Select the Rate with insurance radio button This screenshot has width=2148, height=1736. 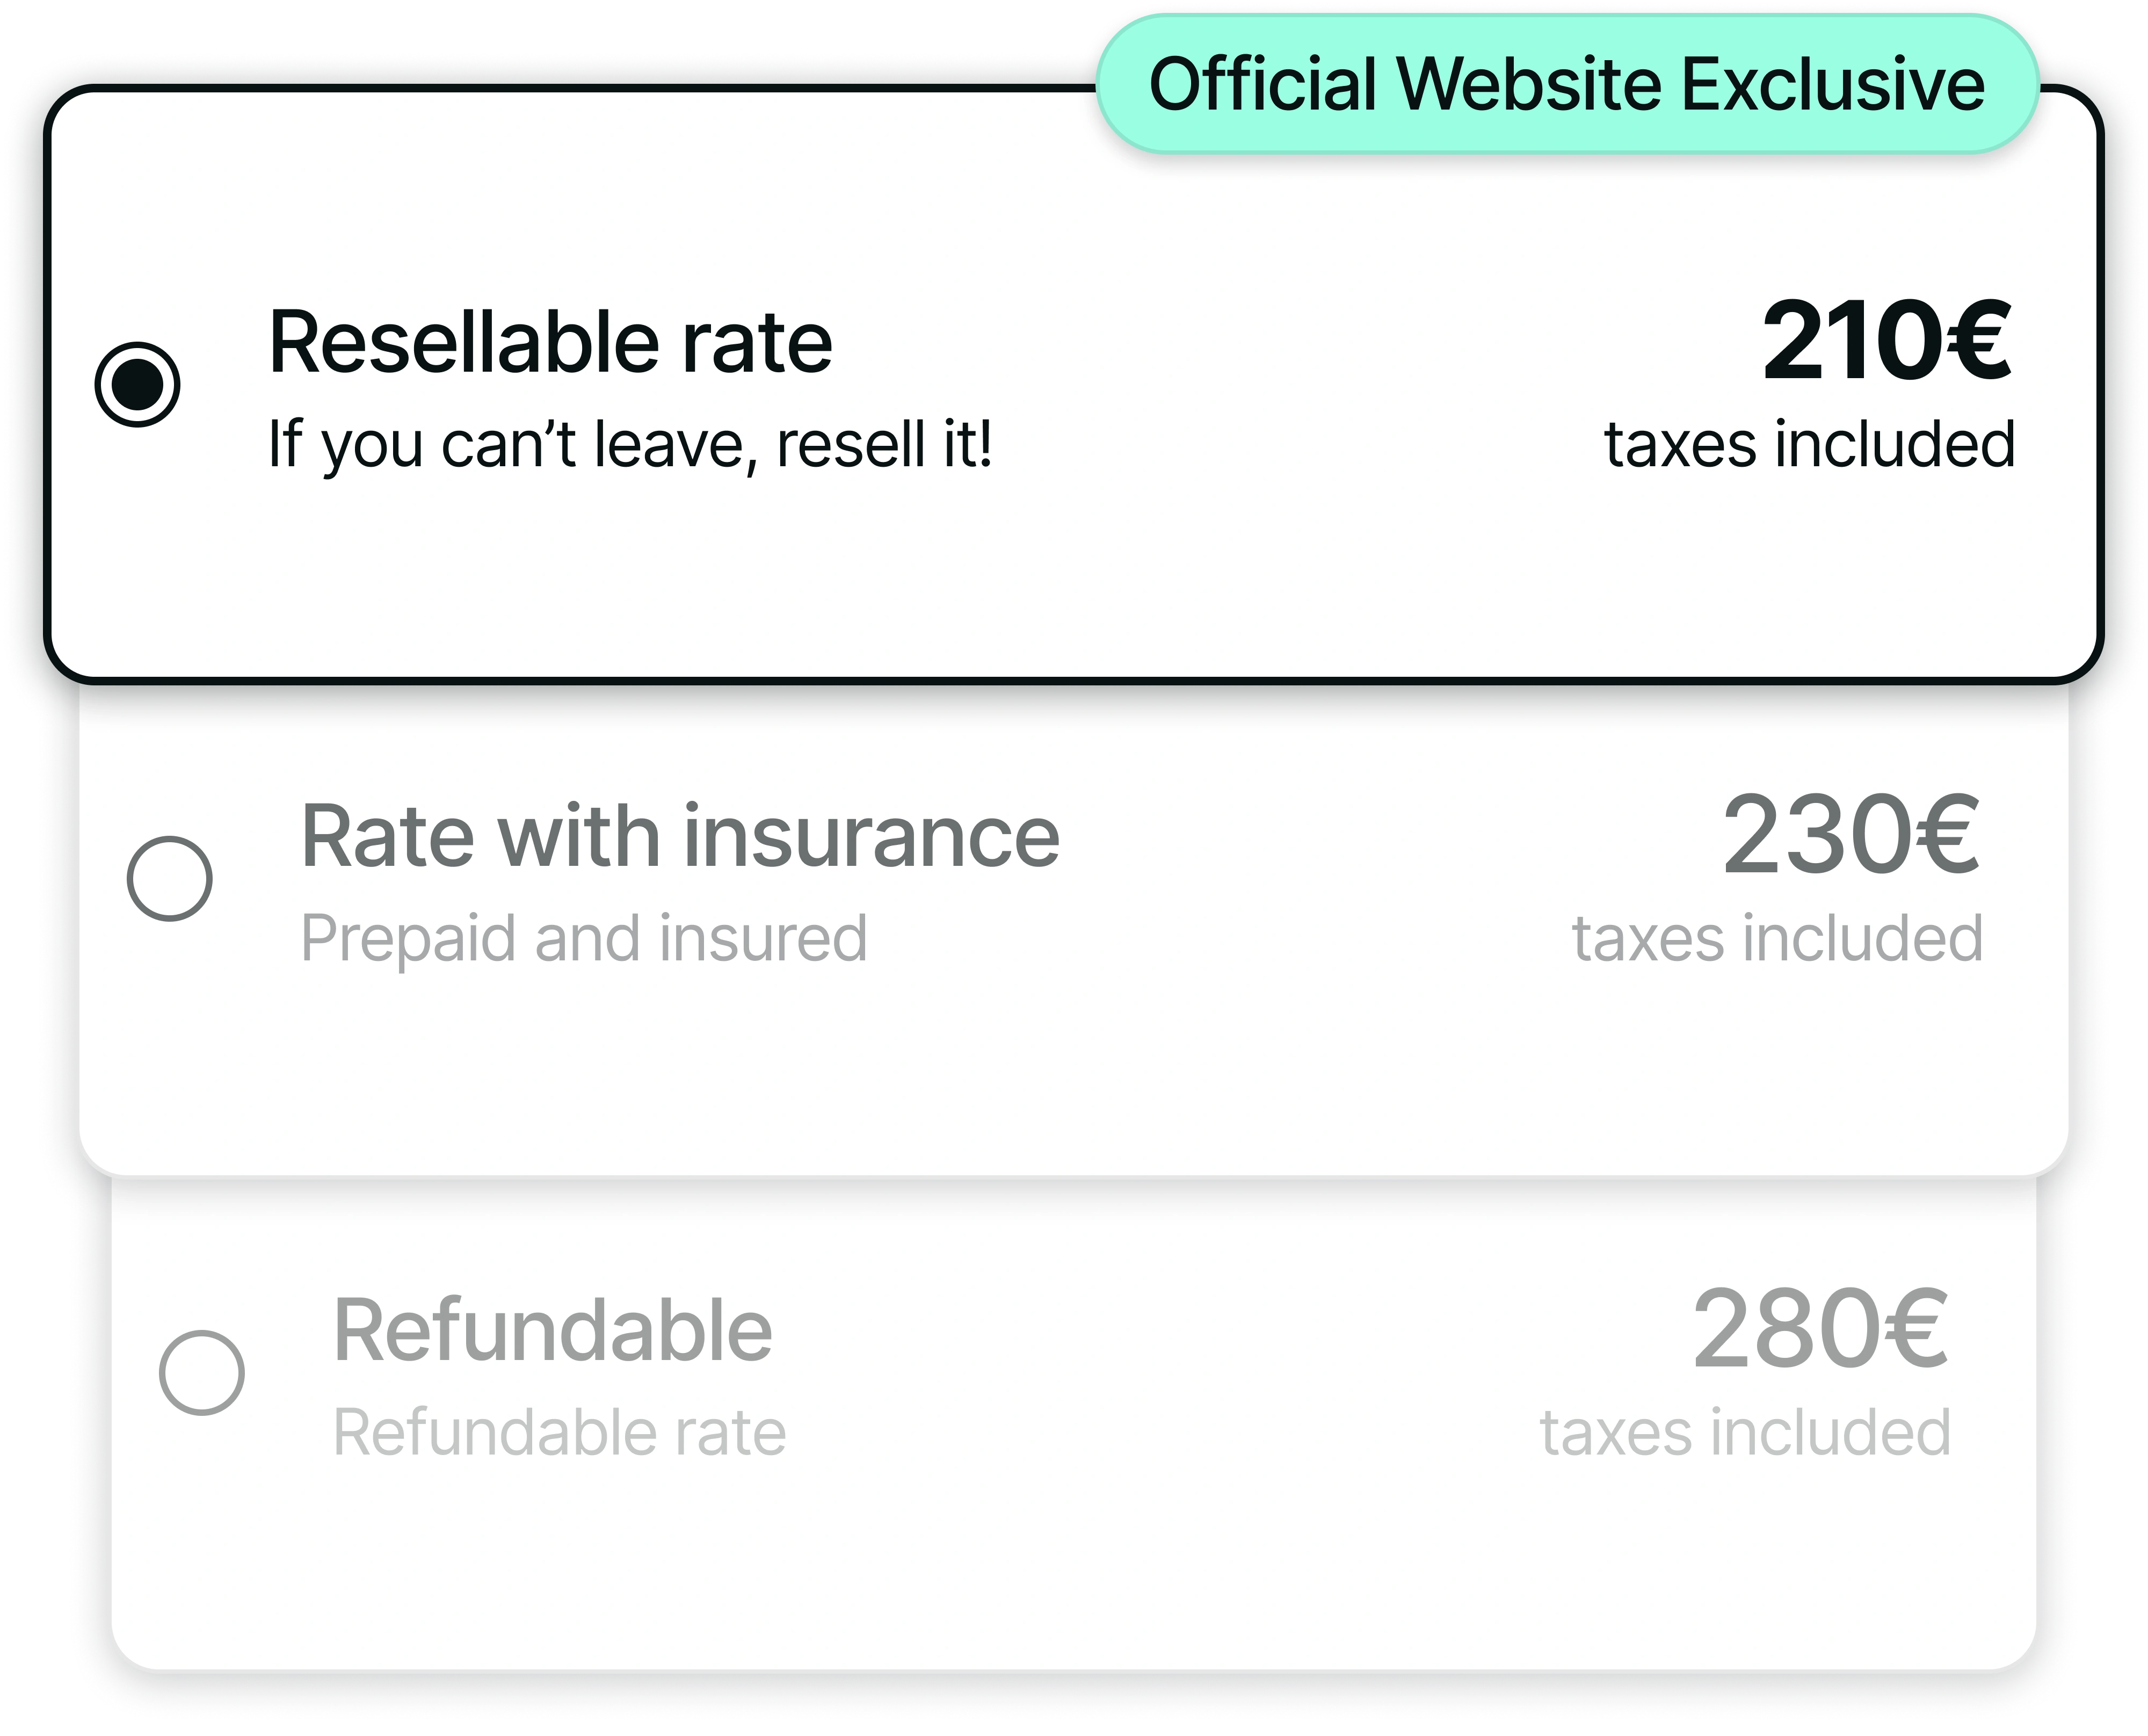point(170,878)
